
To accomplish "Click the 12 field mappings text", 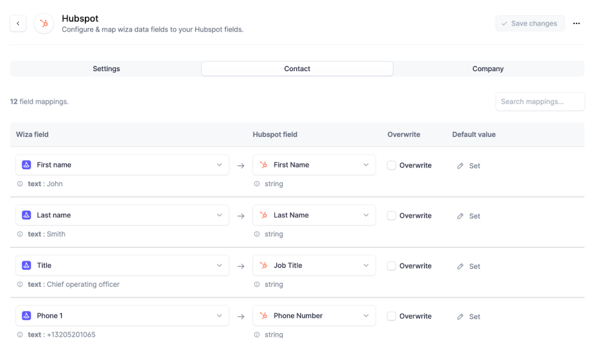I will tap(39, 101).
